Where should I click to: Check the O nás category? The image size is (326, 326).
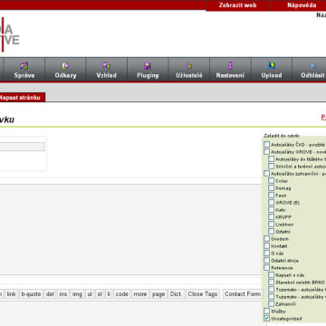coord(267,254)
